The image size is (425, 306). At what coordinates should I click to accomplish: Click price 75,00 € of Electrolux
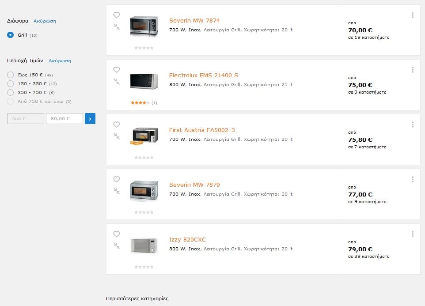click(x=360, y=85)
